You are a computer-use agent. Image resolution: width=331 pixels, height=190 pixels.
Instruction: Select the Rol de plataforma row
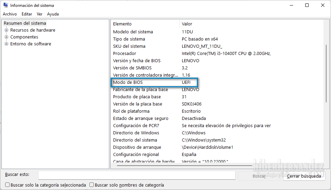click(217, 111)
